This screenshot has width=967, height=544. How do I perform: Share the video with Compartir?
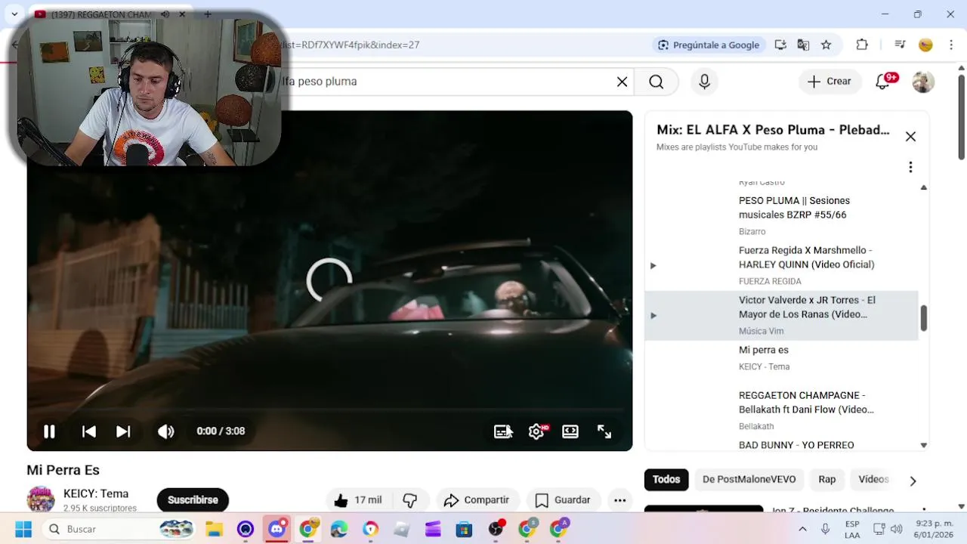[476, 500]
